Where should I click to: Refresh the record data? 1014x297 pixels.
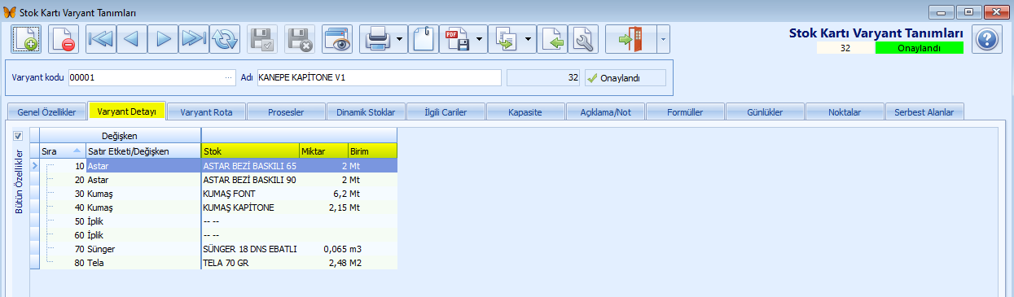224,39
